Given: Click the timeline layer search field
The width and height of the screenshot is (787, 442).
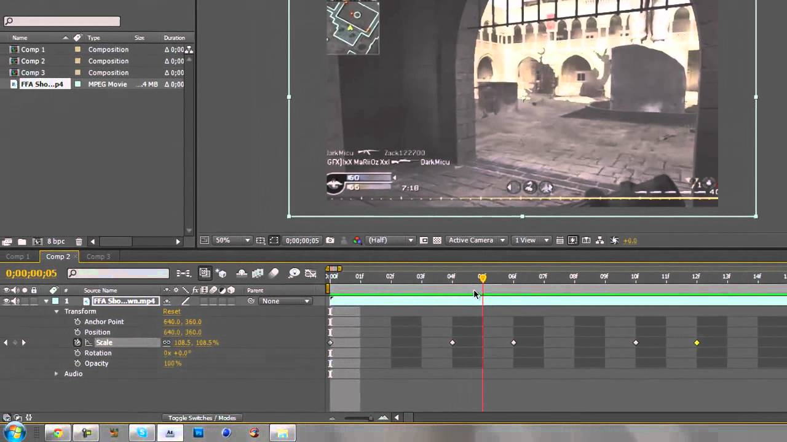Looking at the screenshot, I should [118, 273].
